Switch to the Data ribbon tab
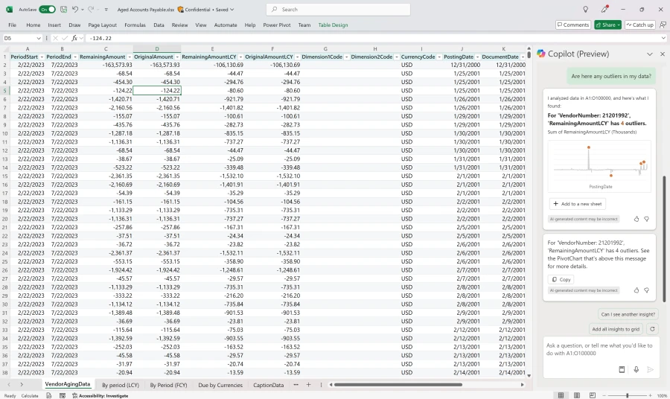The height and width of the screenshot is (399, 670). click(159, 25)
